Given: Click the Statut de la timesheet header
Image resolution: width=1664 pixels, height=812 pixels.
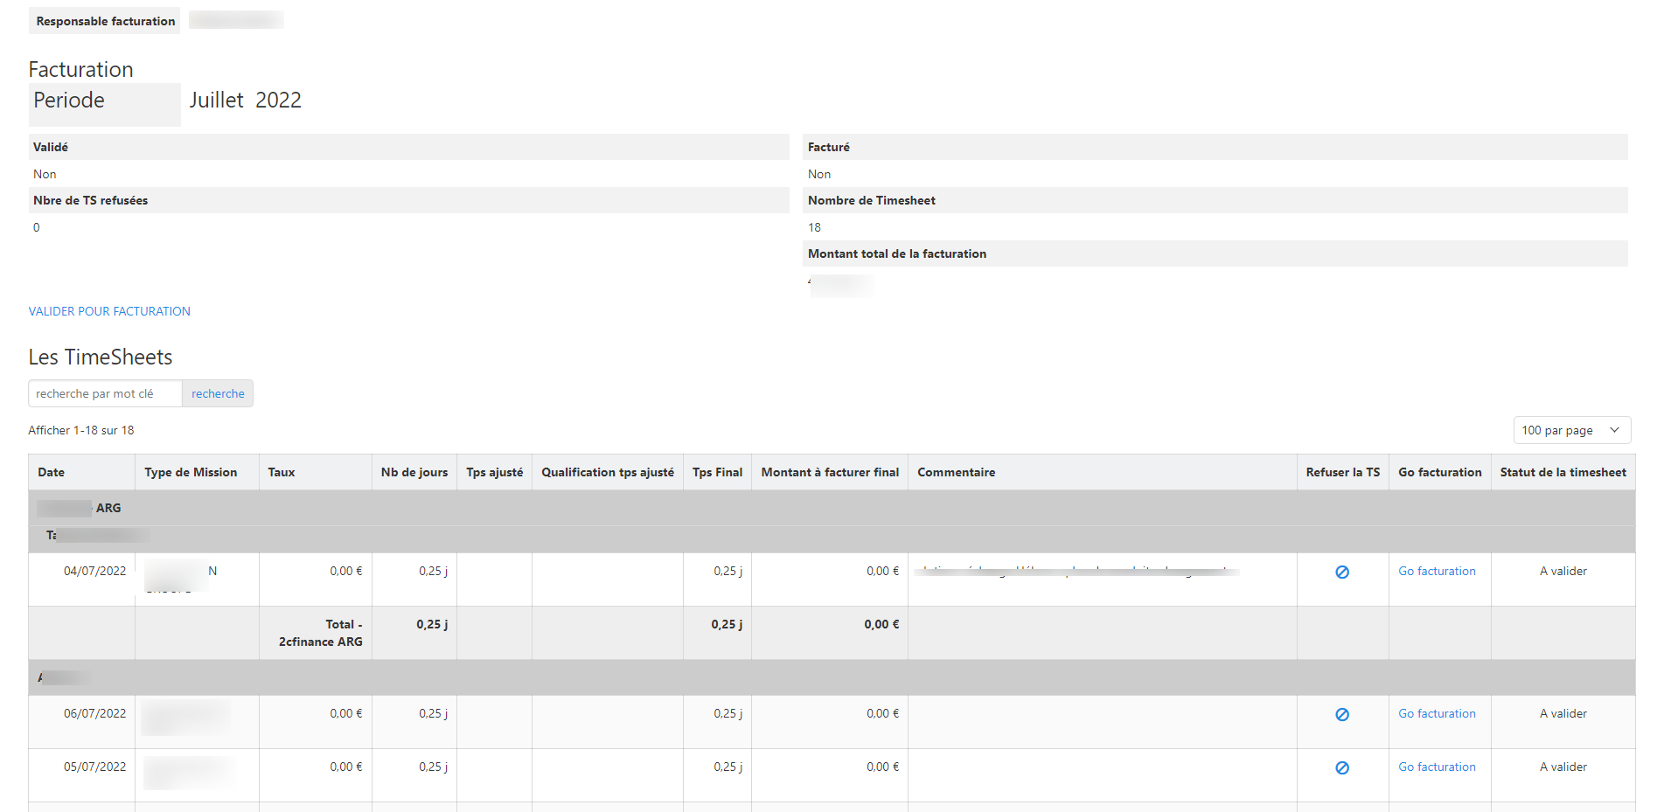Looking at the screenshot, I should [x=1563, y=472].
